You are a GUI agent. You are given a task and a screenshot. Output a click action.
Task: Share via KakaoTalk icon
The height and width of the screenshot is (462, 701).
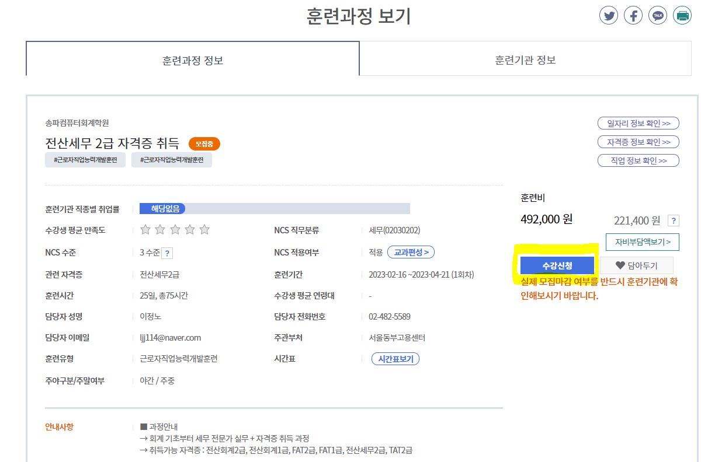click(658, 15)
